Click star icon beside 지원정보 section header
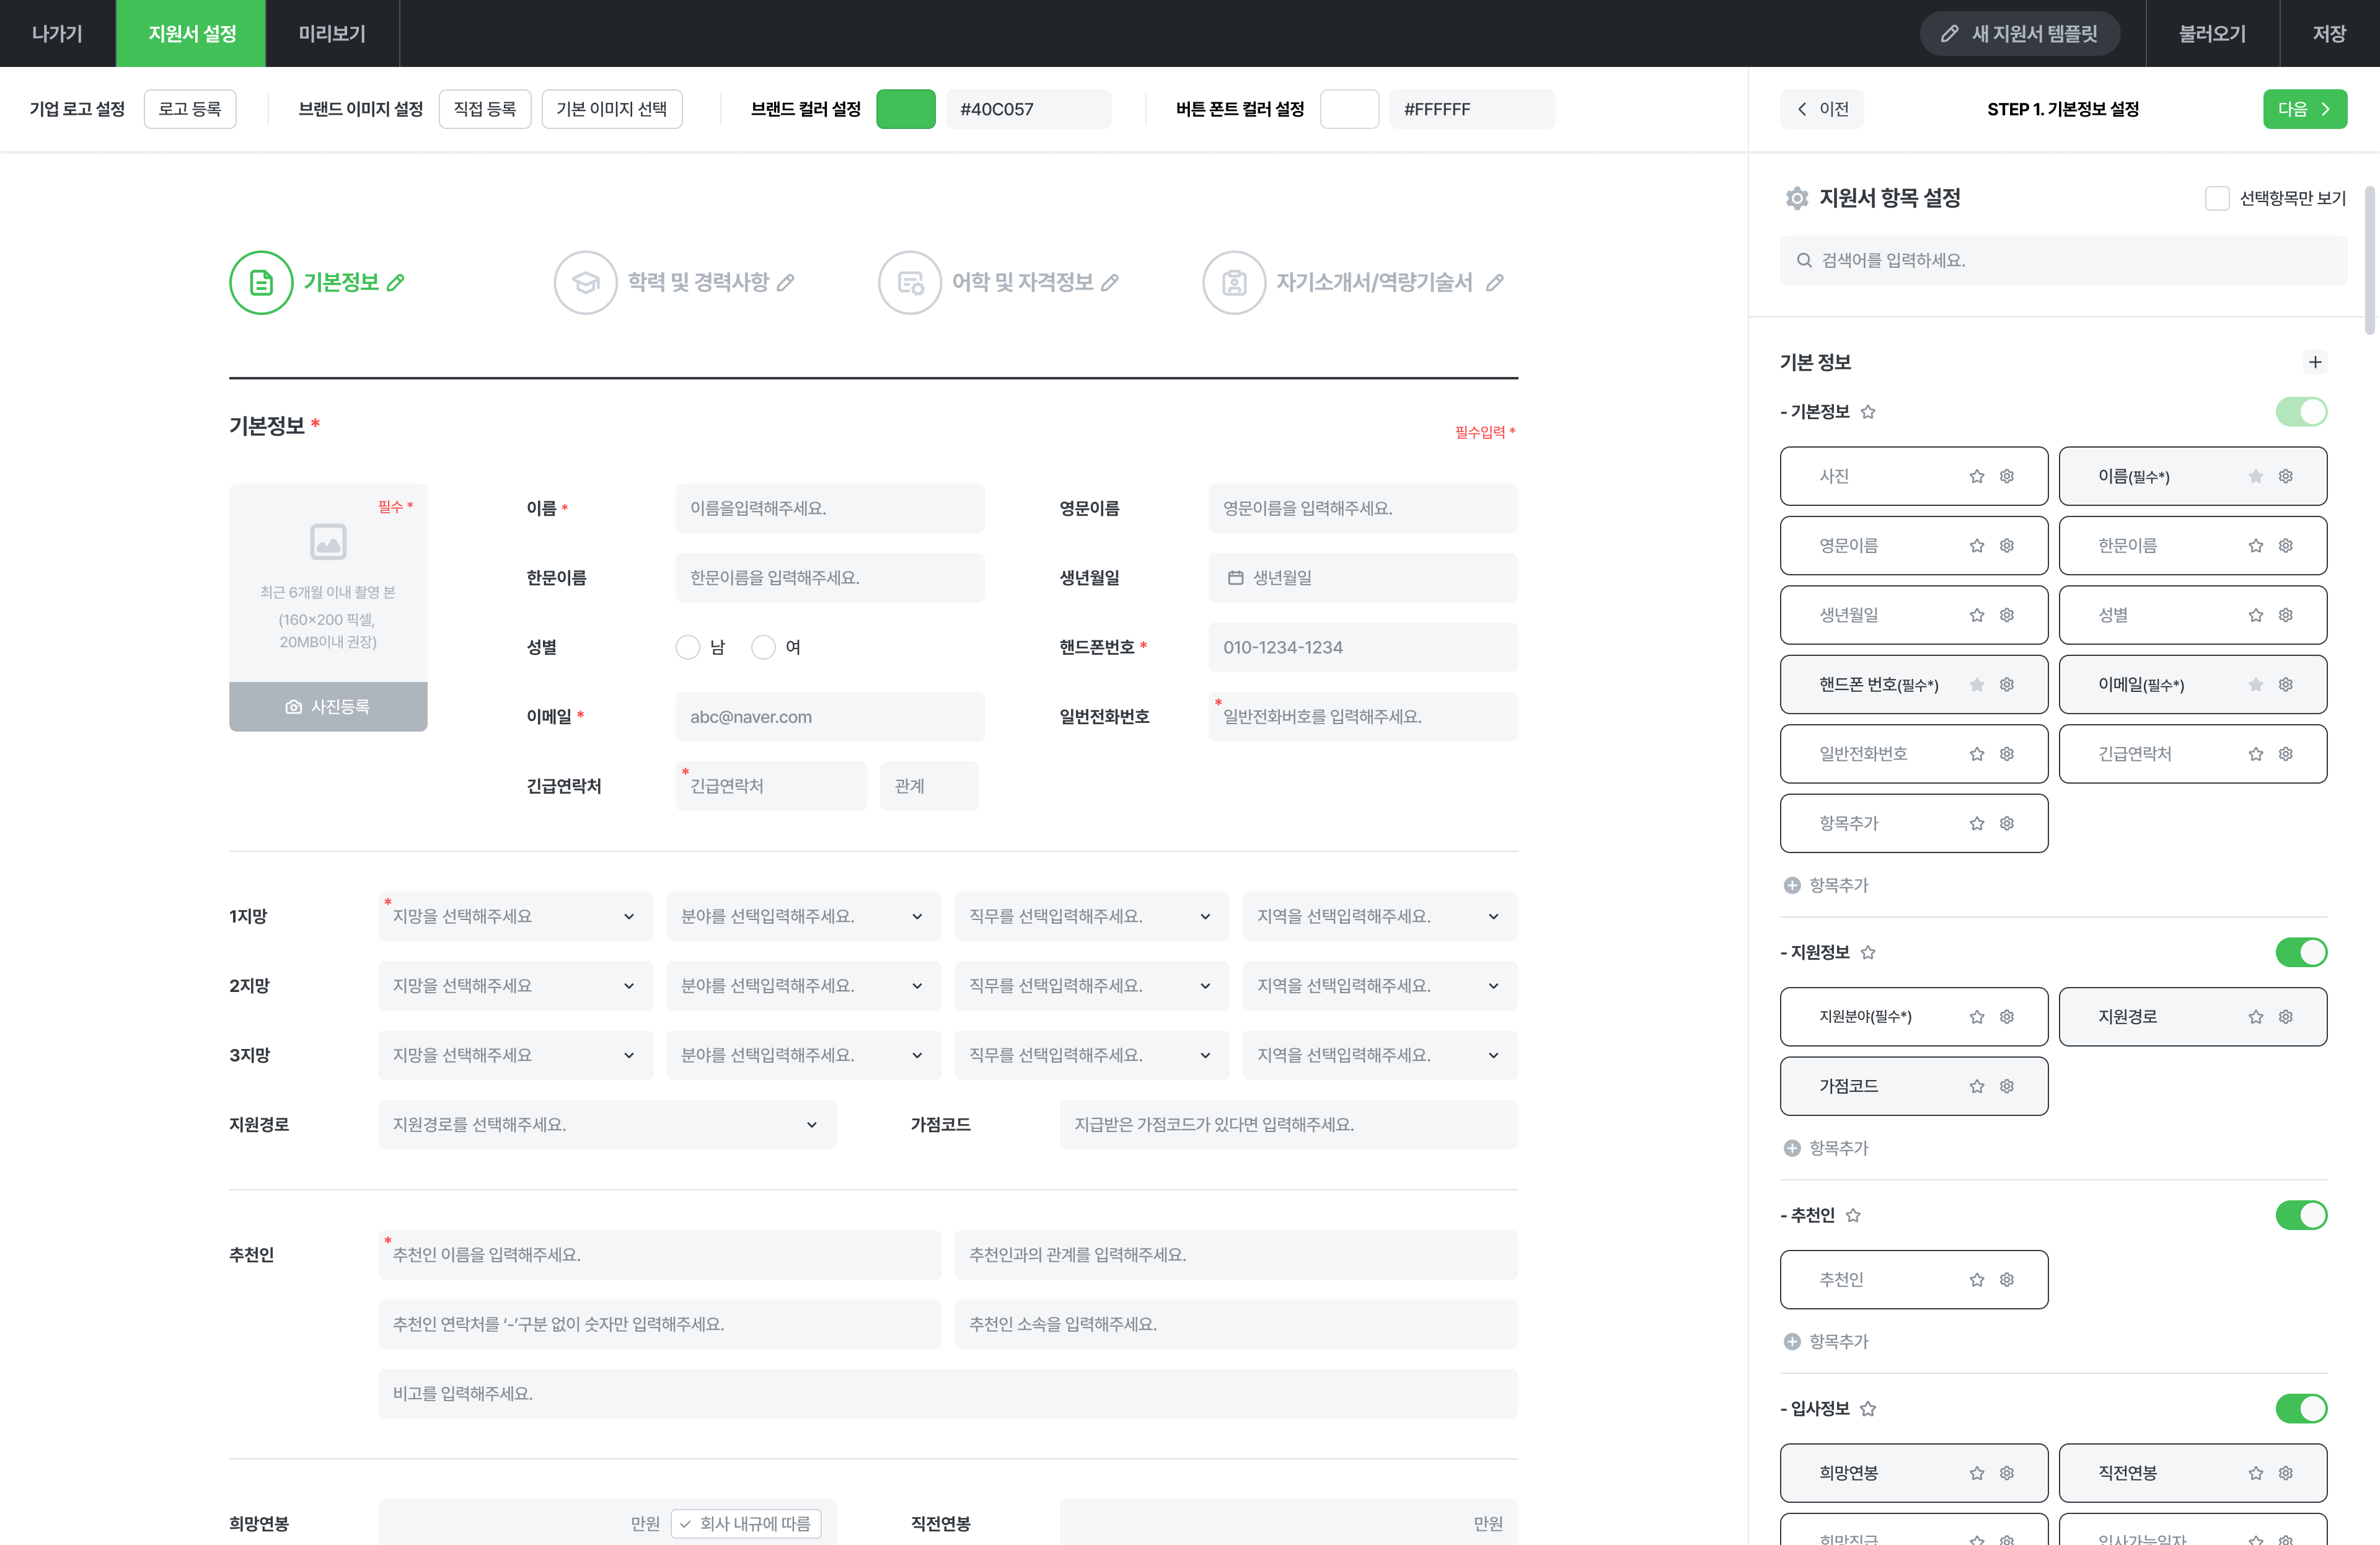The width and height of the screenshot is (2380, 1545). pos(1868,953)
